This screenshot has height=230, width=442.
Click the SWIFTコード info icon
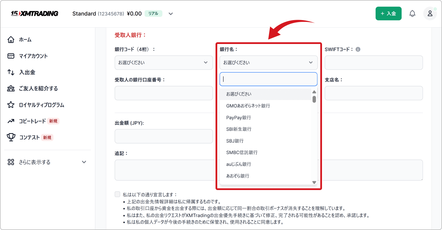pos(359,49)
